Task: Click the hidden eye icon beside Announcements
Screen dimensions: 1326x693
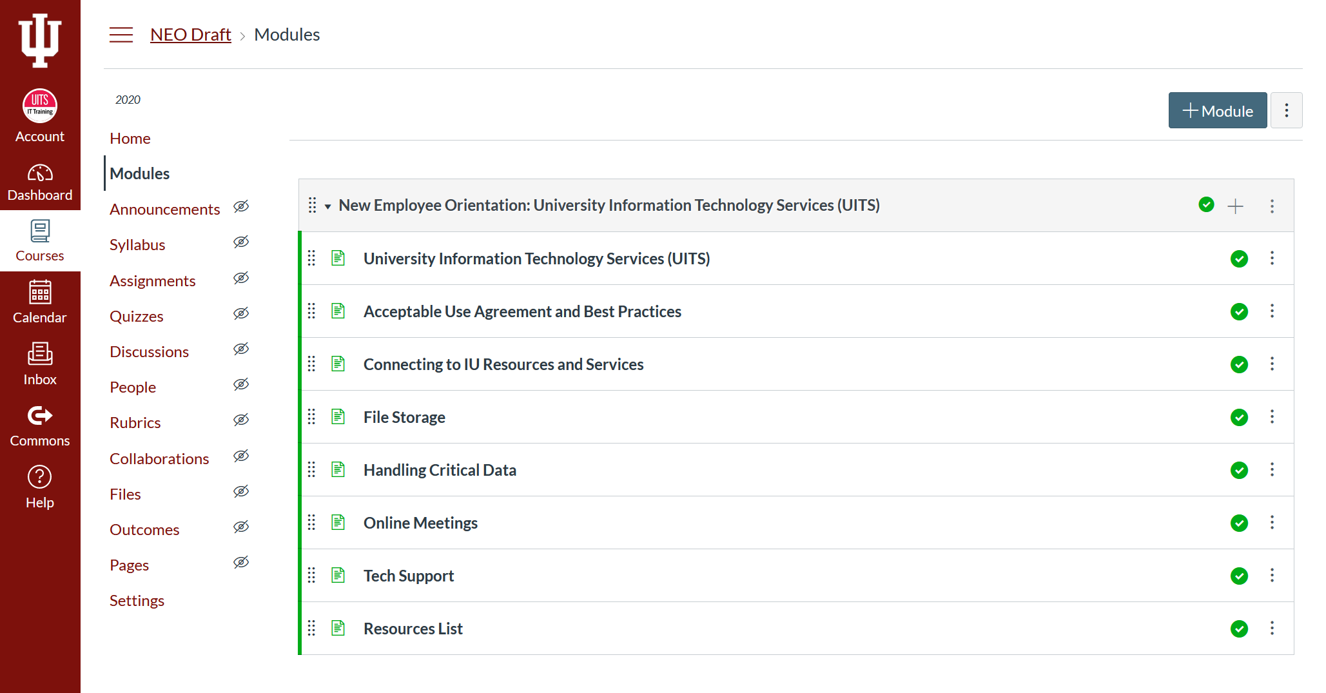Action: [241, 206]
